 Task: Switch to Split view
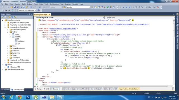pos(46,89)
